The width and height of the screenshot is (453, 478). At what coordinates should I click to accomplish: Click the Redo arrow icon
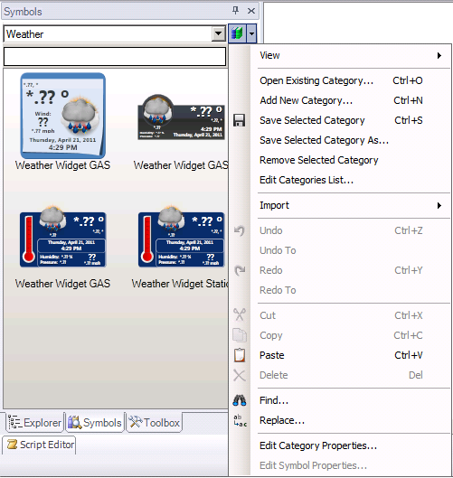pyautogui.click(x=240, y=270)
